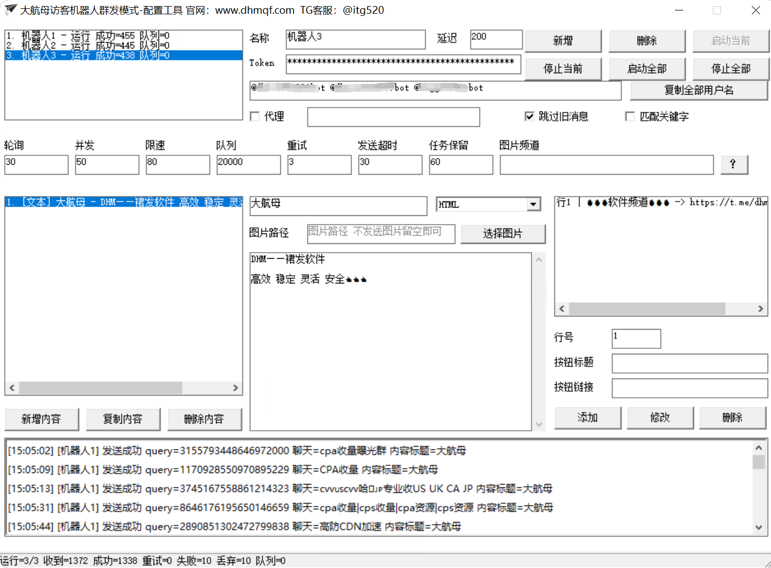Click the 删除 button beside 修改

coord(733,417)
